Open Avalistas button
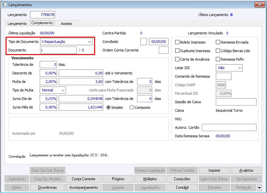267x193 pixels. tap(246, 170)
